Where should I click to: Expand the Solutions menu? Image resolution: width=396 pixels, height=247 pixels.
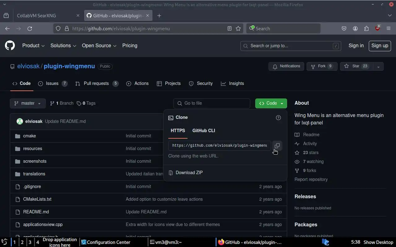pos(63,46)
